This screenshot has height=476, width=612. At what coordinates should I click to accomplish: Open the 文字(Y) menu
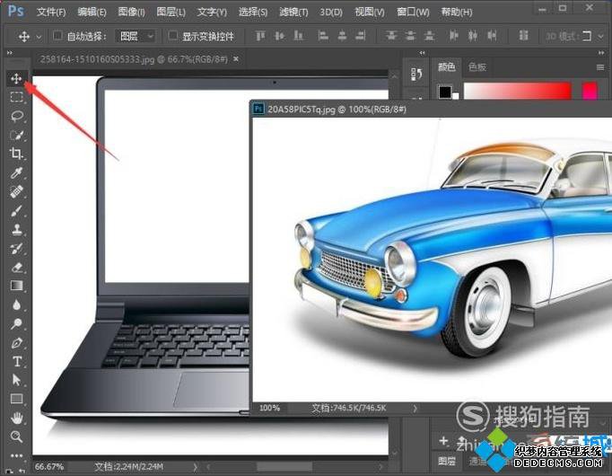[212, 12]
